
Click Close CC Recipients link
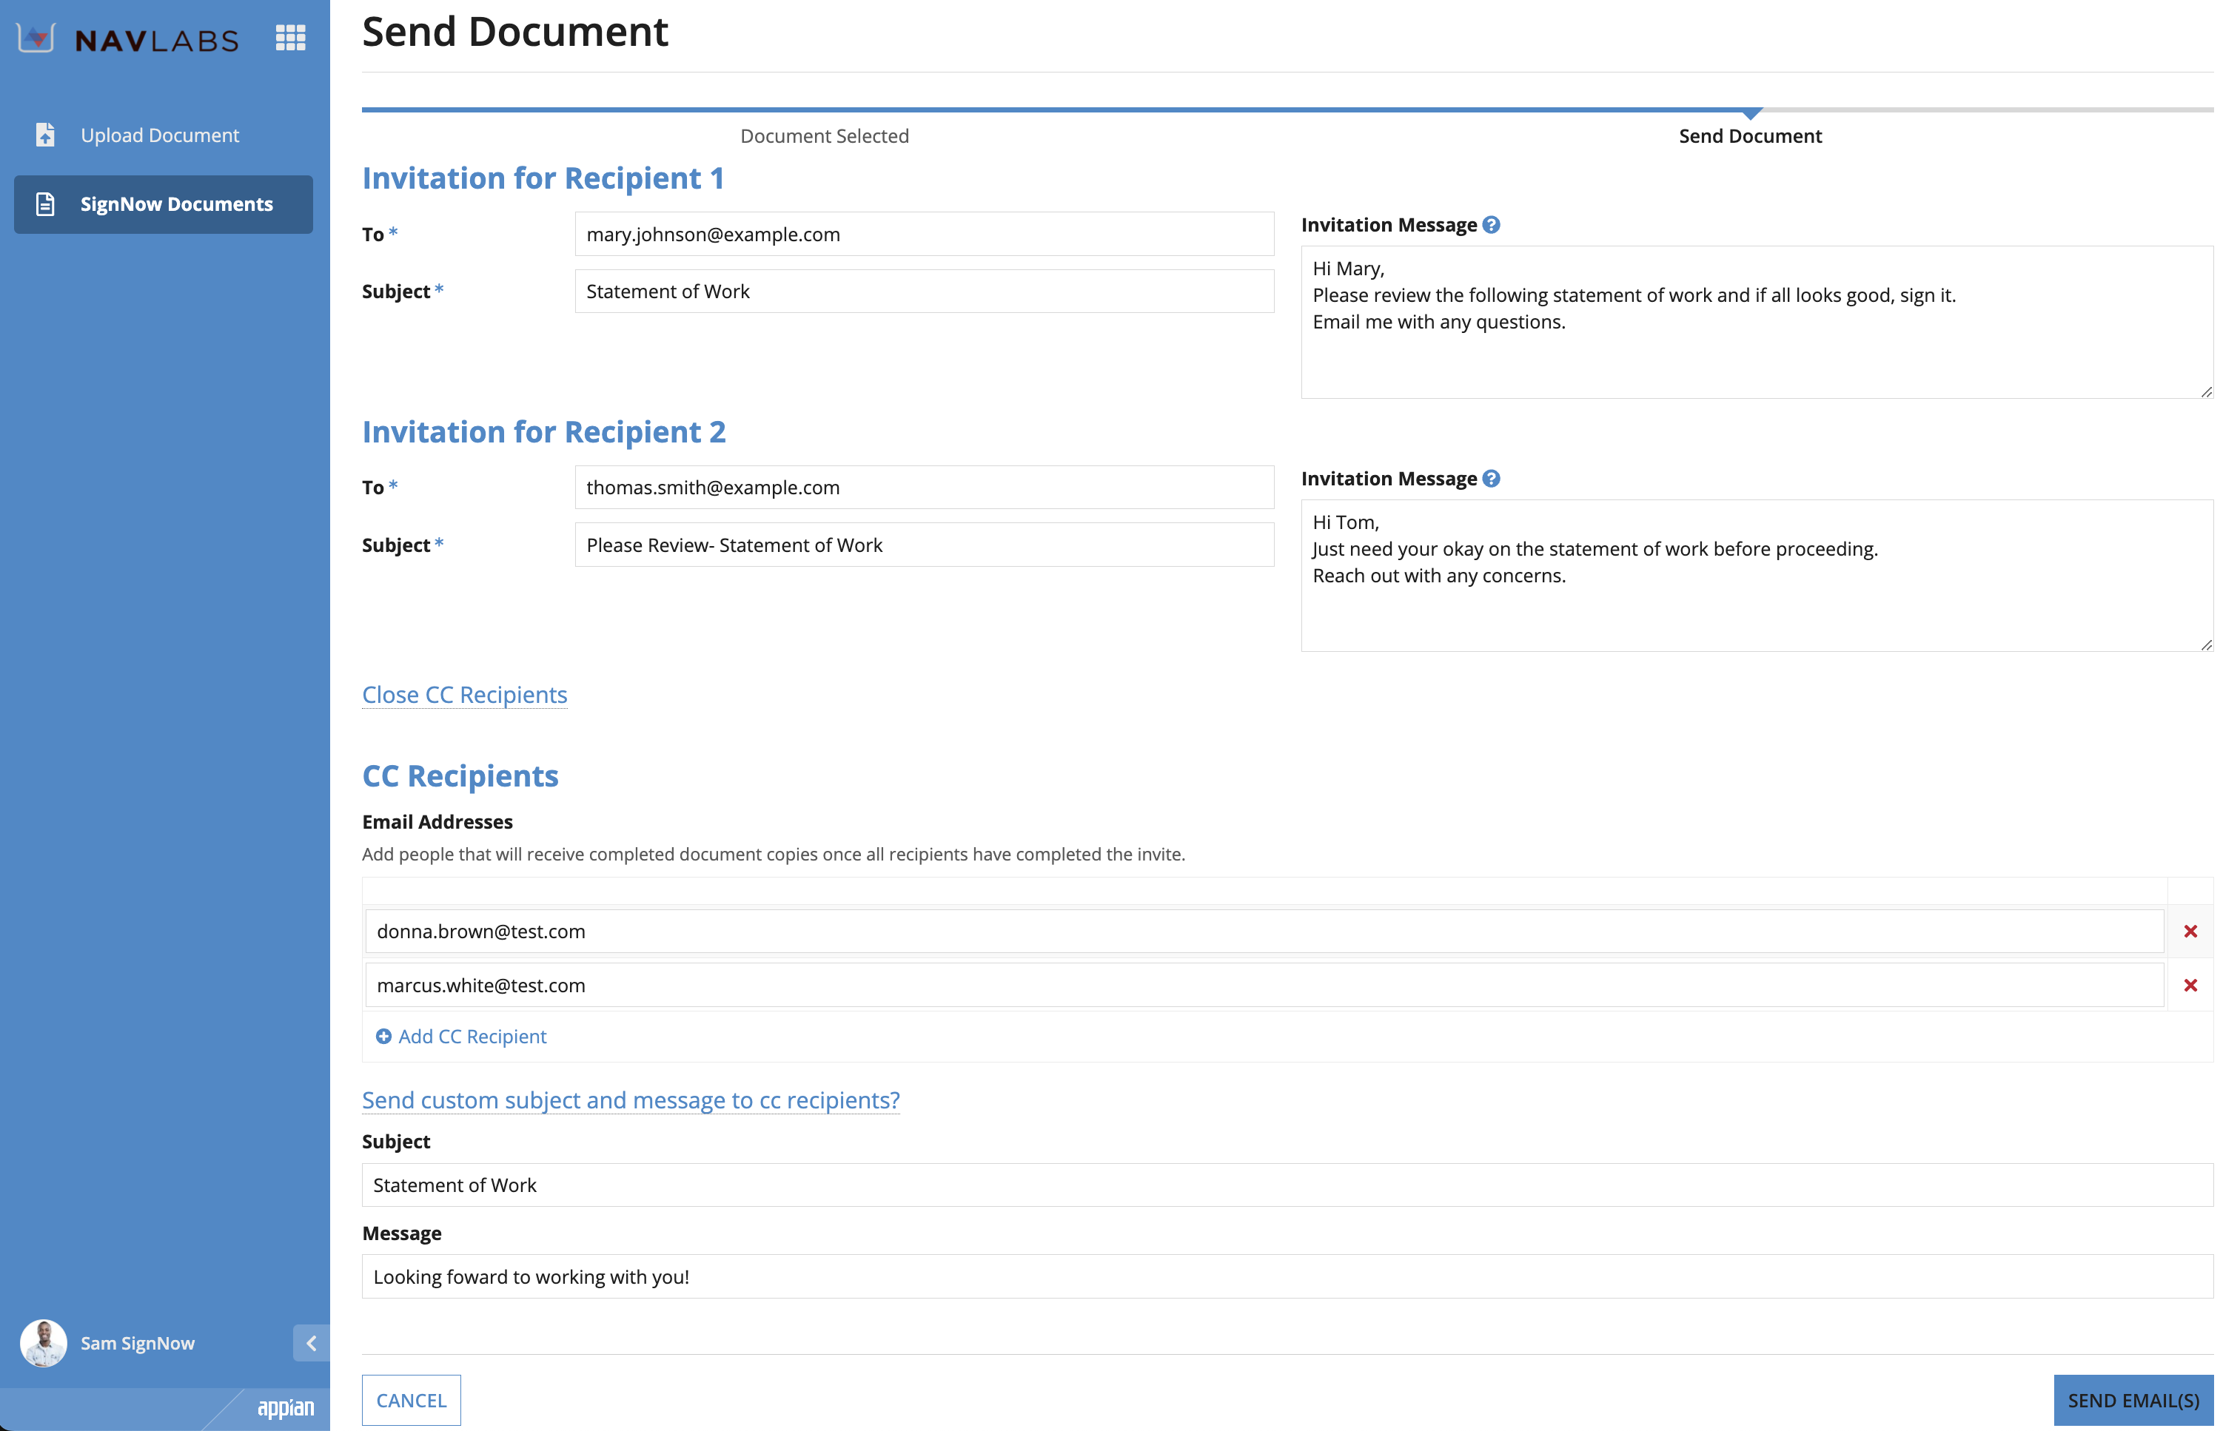pos(464,695)
